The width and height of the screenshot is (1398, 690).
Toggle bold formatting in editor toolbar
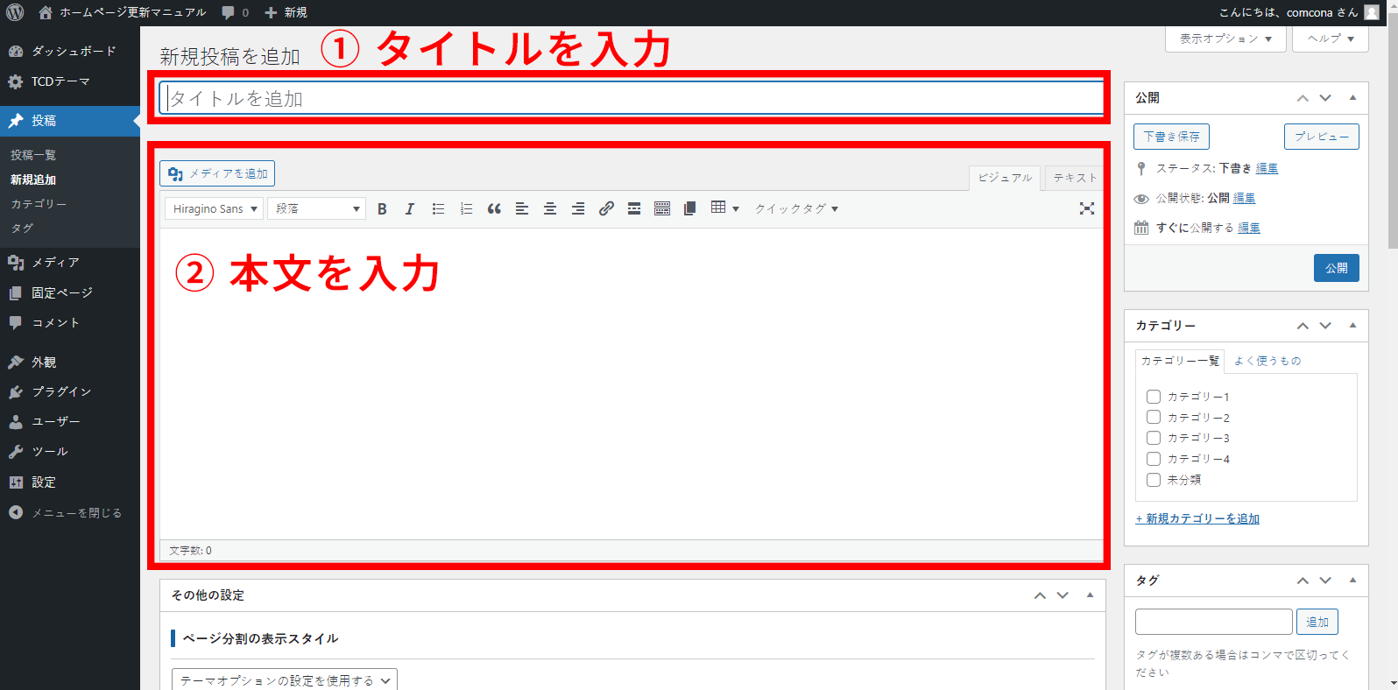point(382,209)
